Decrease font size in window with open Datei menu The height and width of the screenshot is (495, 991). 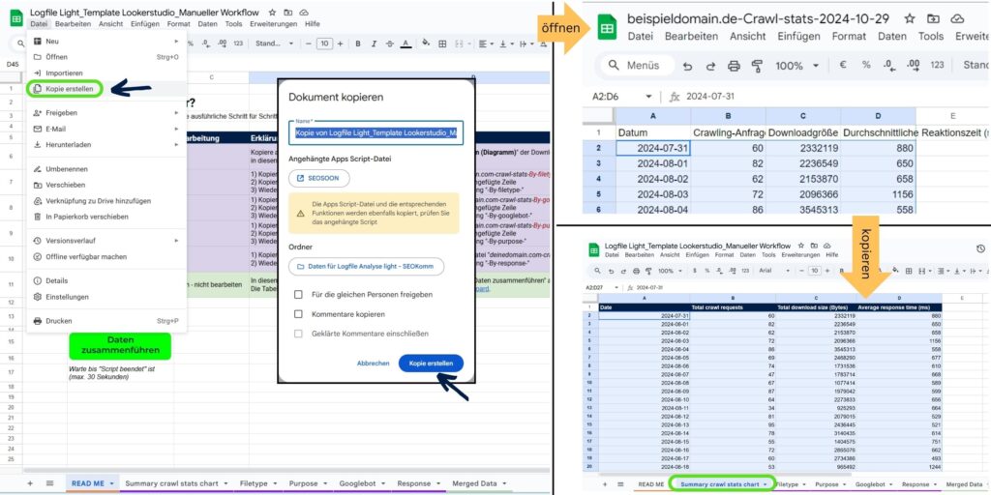(x=309, y=44)
